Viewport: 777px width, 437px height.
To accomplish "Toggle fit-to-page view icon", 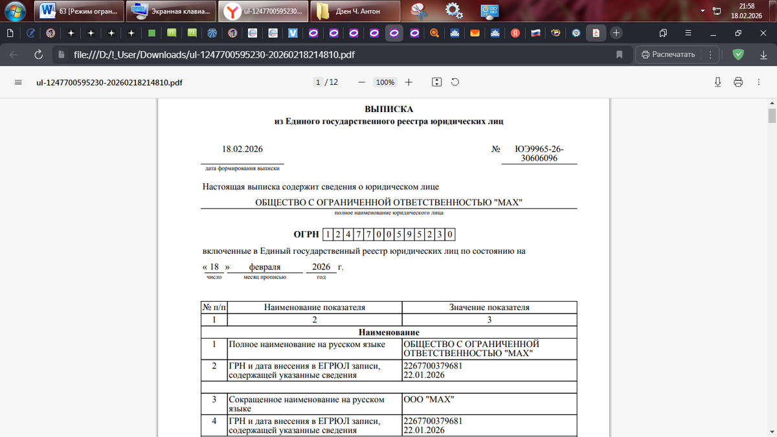I will (x=436, y=82).
